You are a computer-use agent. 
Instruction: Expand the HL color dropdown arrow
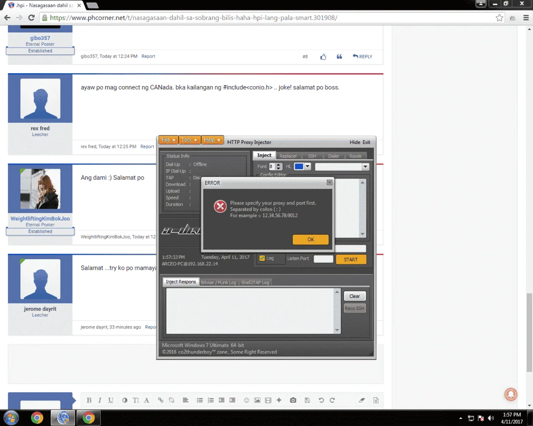point(307,166)
